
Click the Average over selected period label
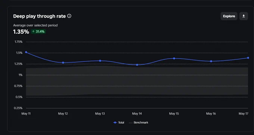(35, 25)
